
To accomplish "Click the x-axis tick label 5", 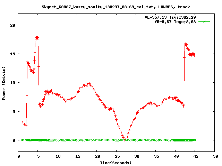I will [39, 156].
